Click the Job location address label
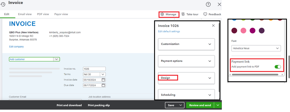The width and height of the screenshot is (290, 112). (100, 97)
